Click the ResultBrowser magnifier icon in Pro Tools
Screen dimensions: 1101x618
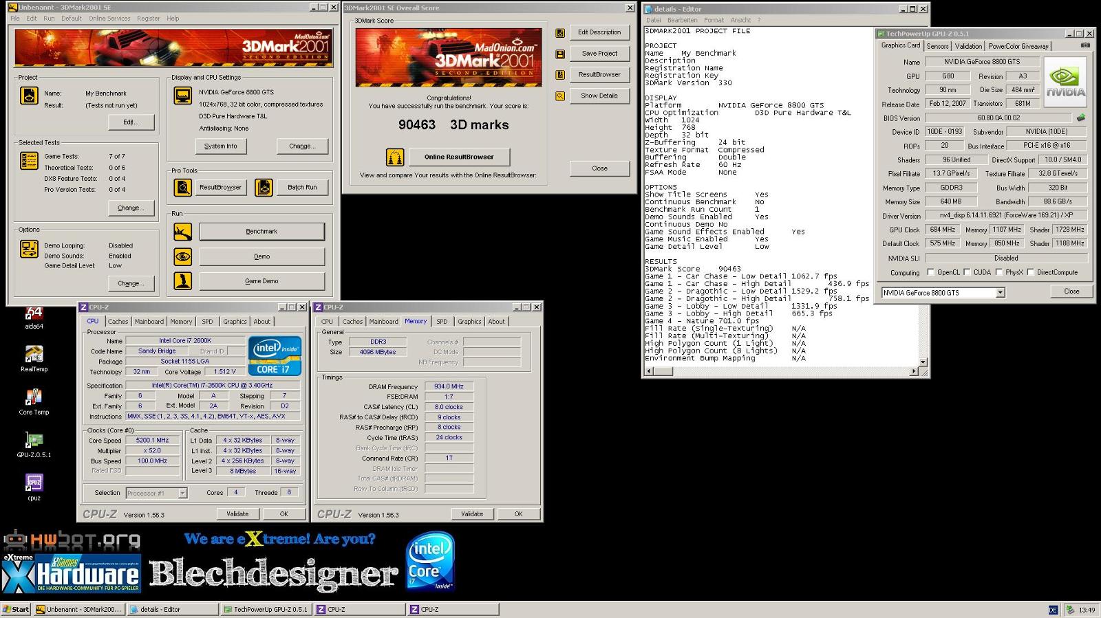coord(182,187)
